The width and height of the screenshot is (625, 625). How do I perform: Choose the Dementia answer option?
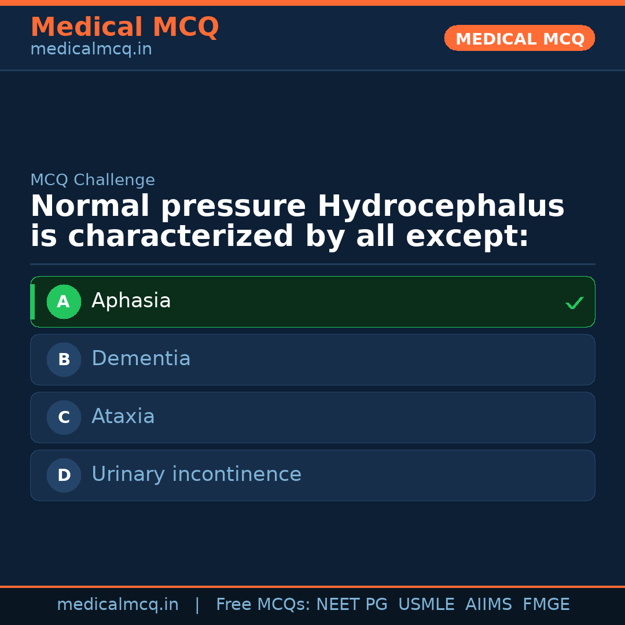pyautogui.click(x=141, y=359)
